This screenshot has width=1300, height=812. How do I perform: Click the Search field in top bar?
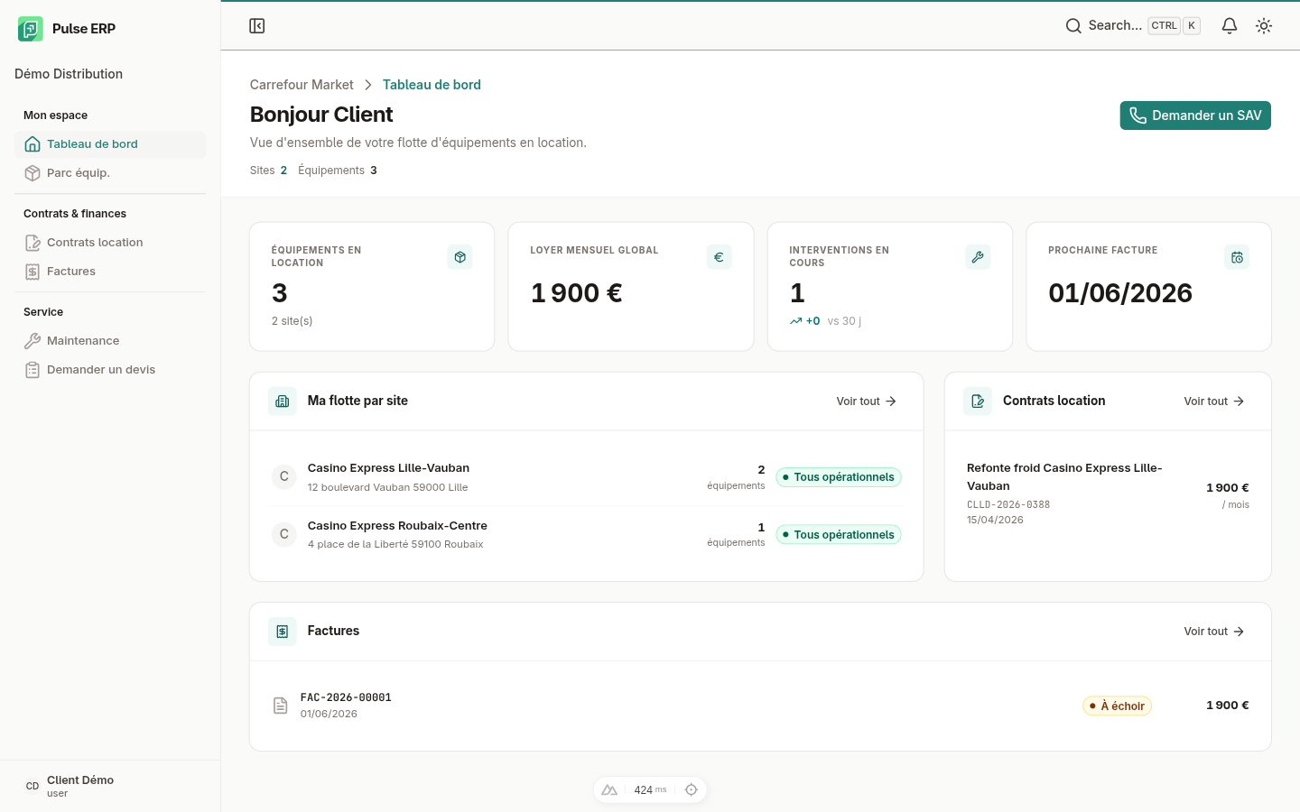tap(1134, 26)
